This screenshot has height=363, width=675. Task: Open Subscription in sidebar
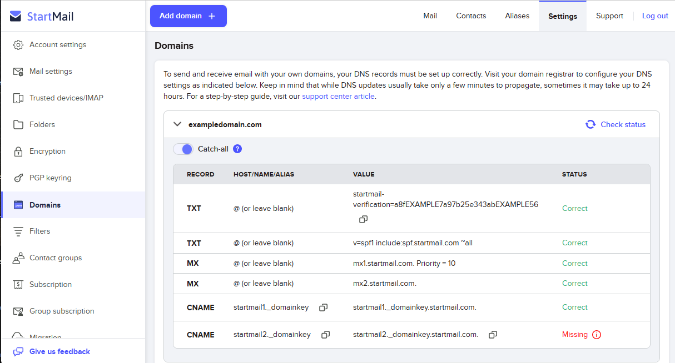click(73, 285)
